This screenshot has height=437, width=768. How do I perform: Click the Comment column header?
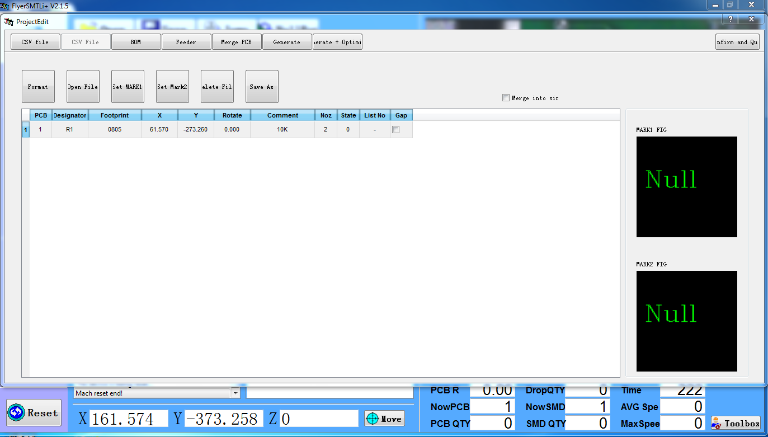tap(282, 115)
